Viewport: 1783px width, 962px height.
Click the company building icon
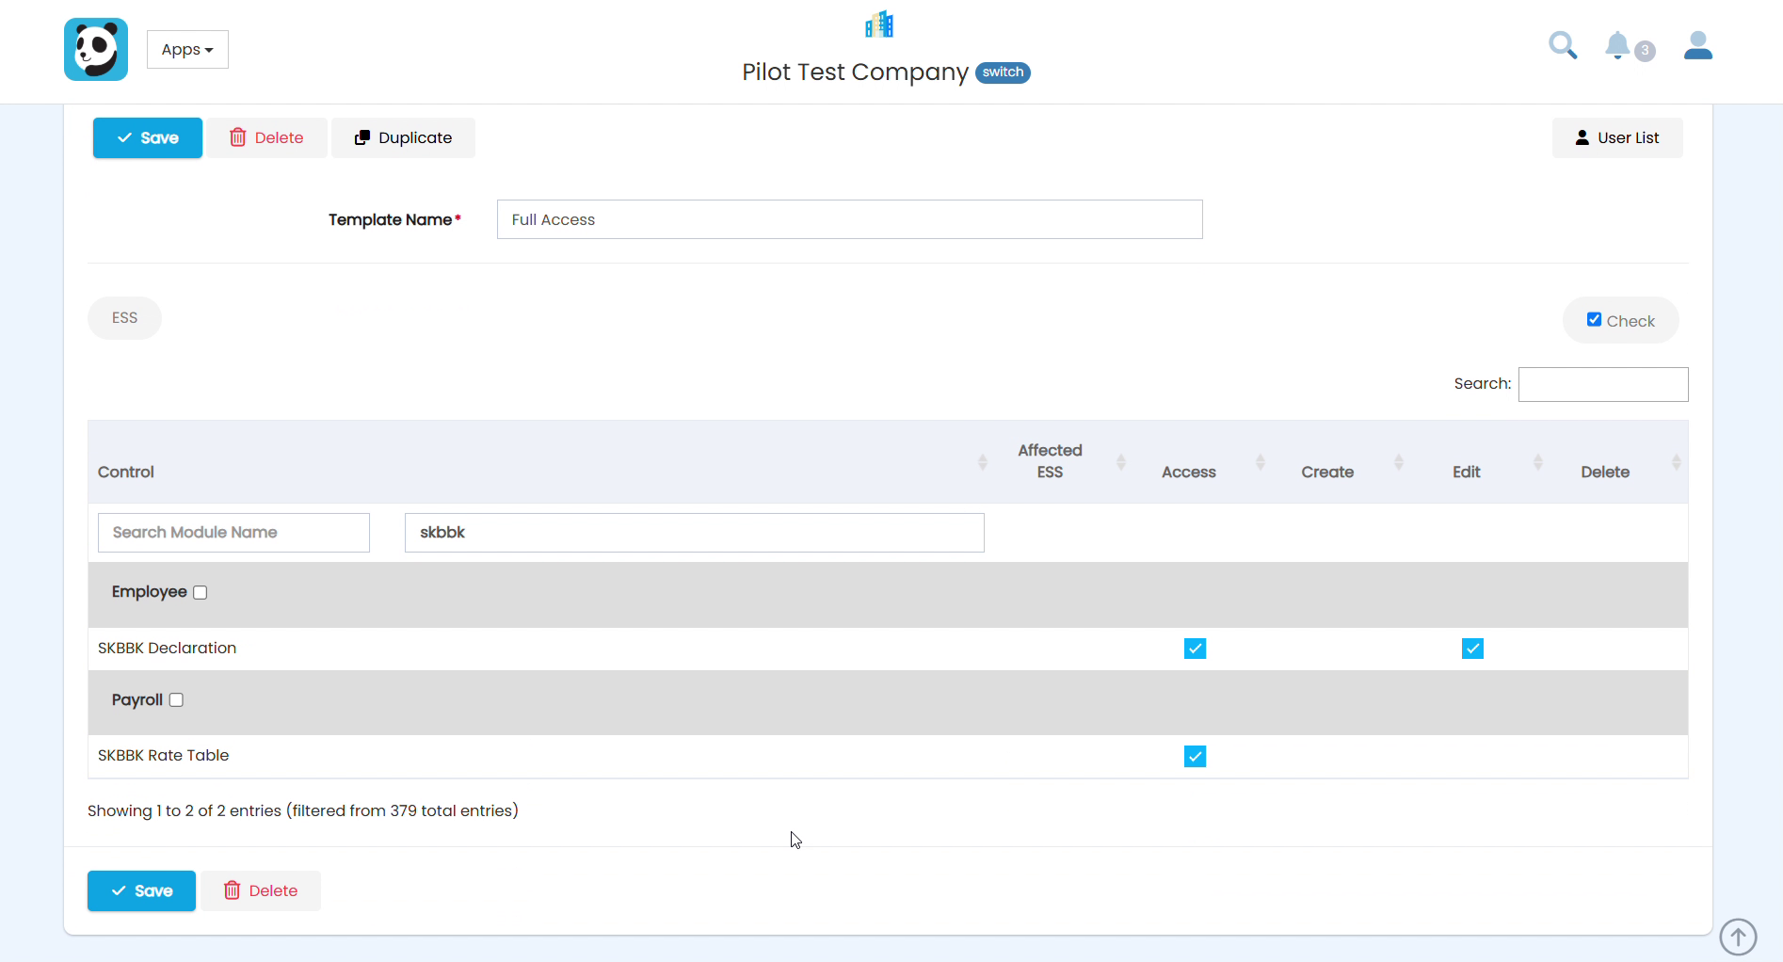[x=879, y=24]
